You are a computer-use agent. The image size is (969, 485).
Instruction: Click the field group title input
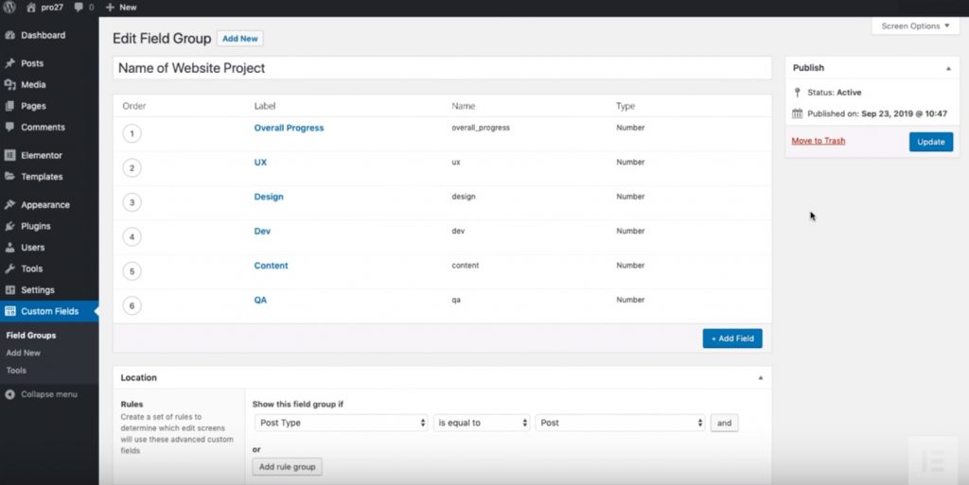(442, 68)
